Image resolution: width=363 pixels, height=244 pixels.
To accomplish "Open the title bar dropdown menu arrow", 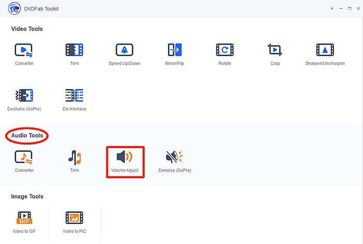I will [x=332, y=9].
